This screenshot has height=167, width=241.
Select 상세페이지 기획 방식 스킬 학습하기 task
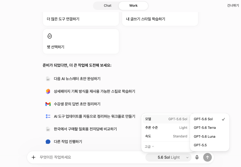[94, 91]
